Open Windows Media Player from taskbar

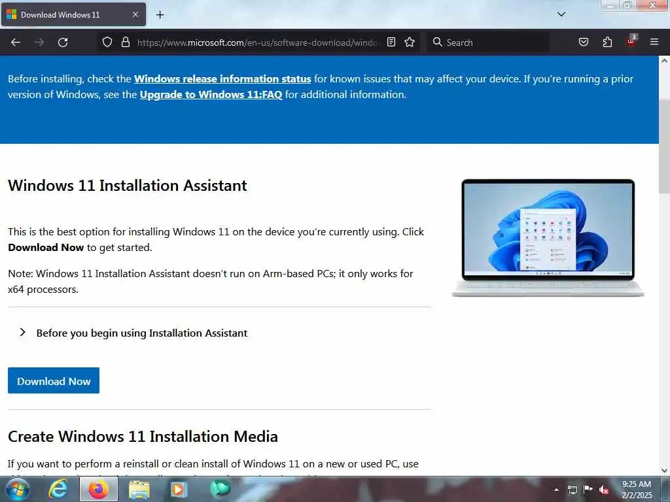point(179,490)
